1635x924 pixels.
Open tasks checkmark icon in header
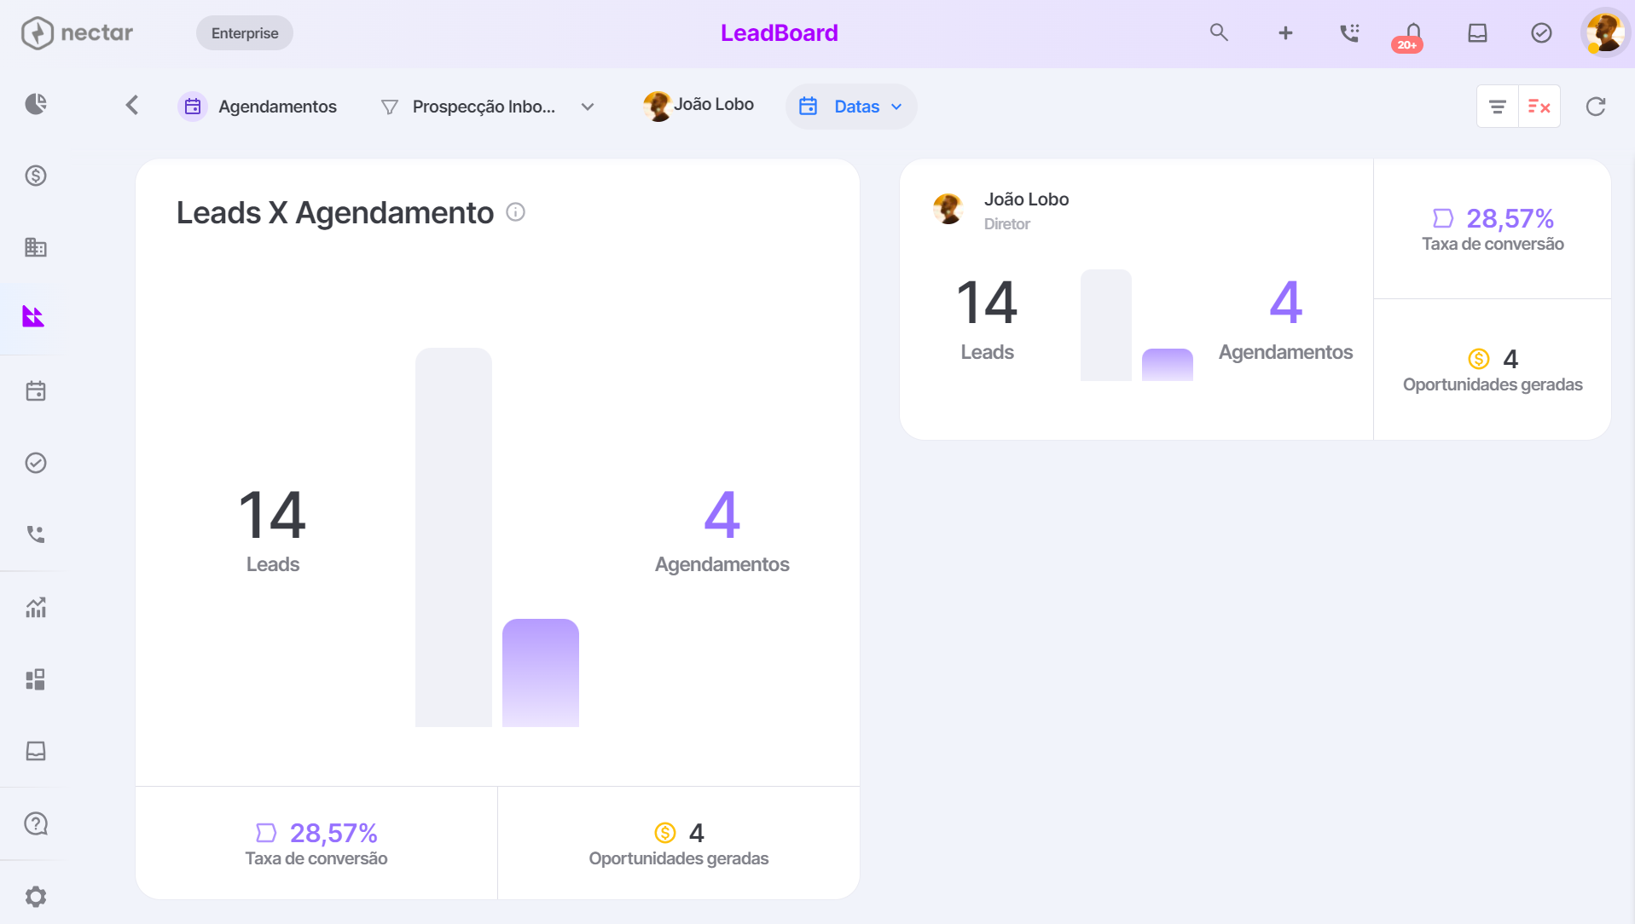[x=1541, y=32]
